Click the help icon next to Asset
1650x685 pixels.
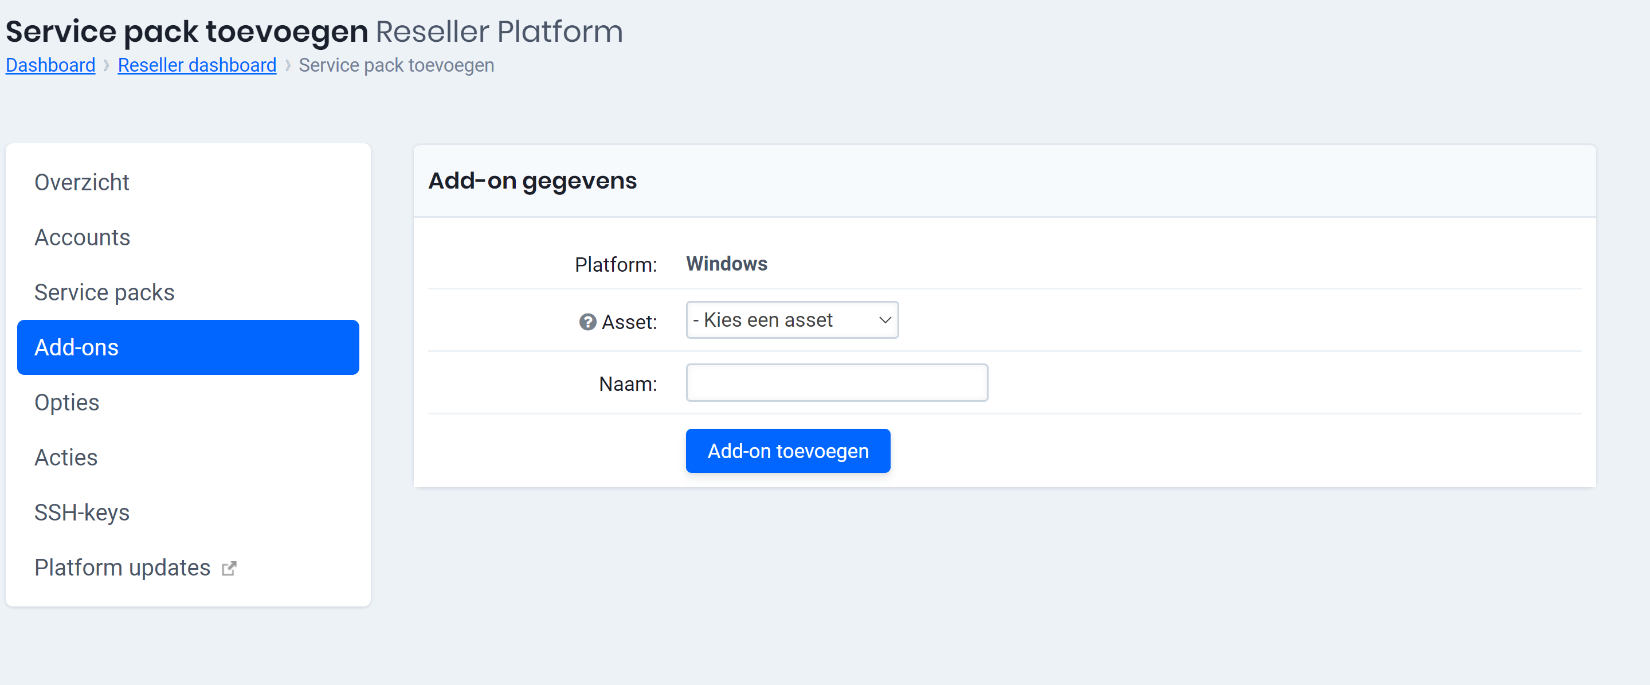coord(586,322)
